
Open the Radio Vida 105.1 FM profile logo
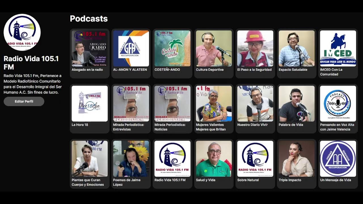(22, 32)
